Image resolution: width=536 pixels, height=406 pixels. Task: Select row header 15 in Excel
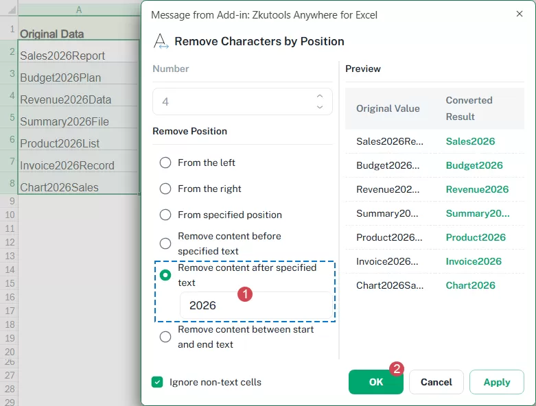pos(9,283)
